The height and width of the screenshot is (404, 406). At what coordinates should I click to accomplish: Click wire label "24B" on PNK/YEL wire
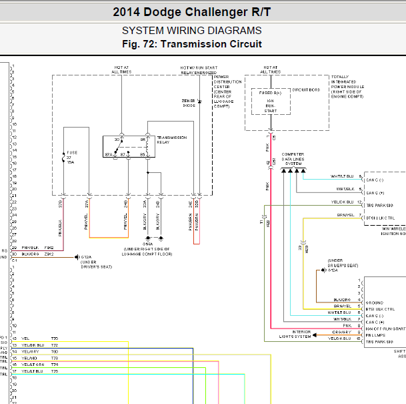click(125, 204)
